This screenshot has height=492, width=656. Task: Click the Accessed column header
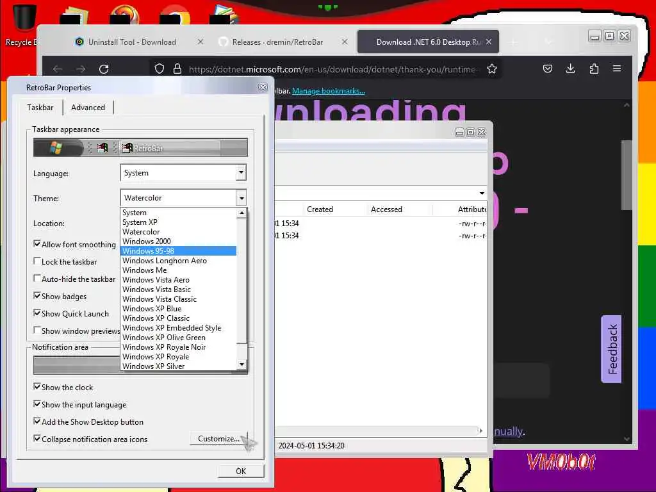(400, 209)
